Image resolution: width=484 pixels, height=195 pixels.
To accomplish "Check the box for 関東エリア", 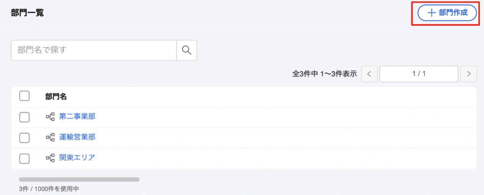I will 24,158.
